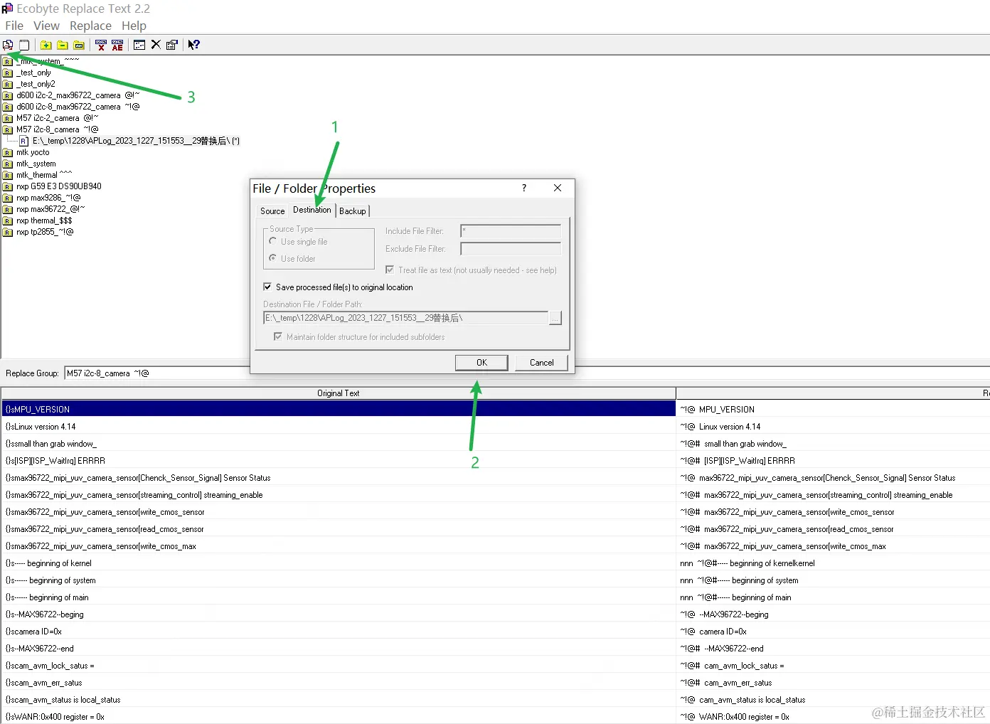Click the black X delete toolbar icon

(x=156, y=45)
